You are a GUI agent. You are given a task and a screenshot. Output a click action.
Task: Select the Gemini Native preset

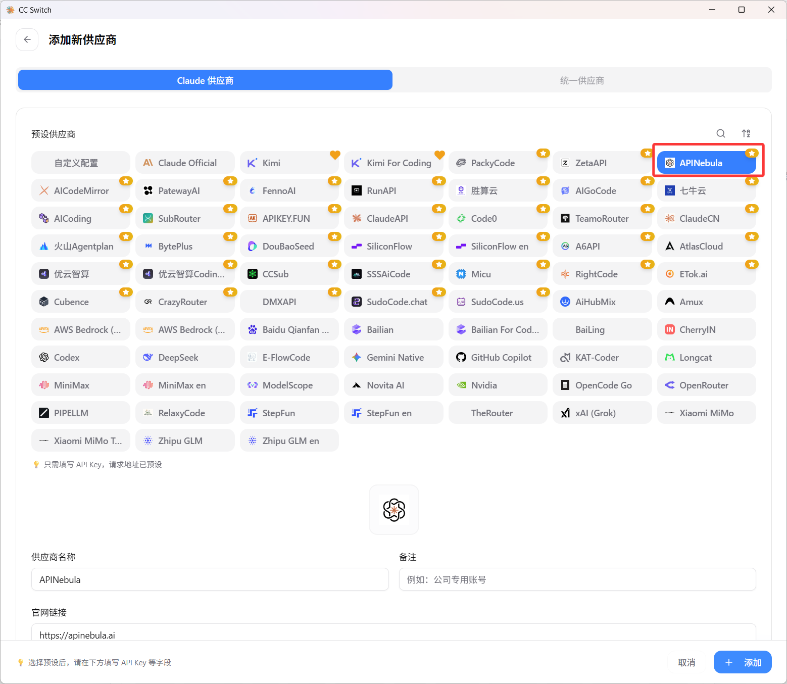click(x=393, y=357)
